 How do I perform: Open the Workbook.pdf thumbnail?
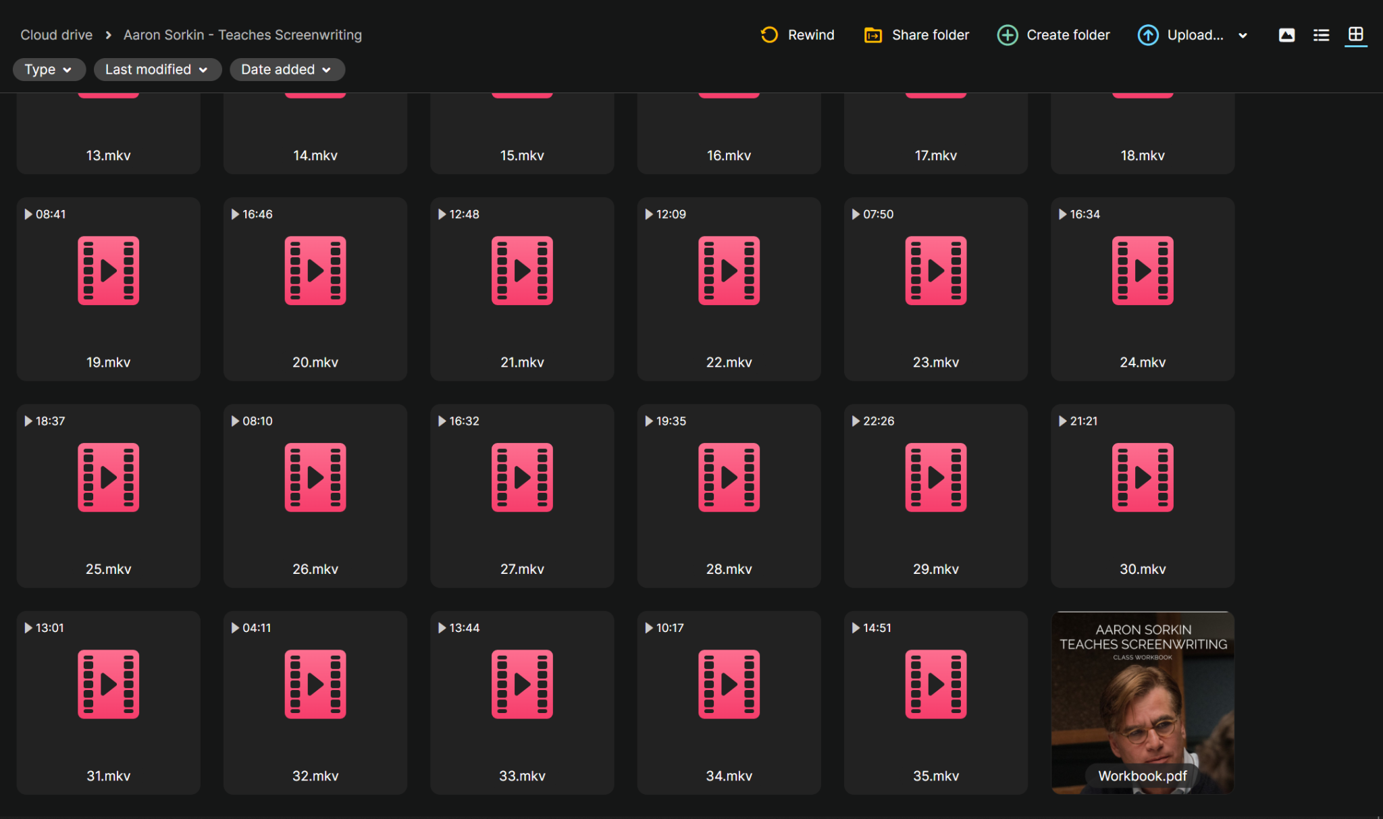click(x=1143, y=702)
